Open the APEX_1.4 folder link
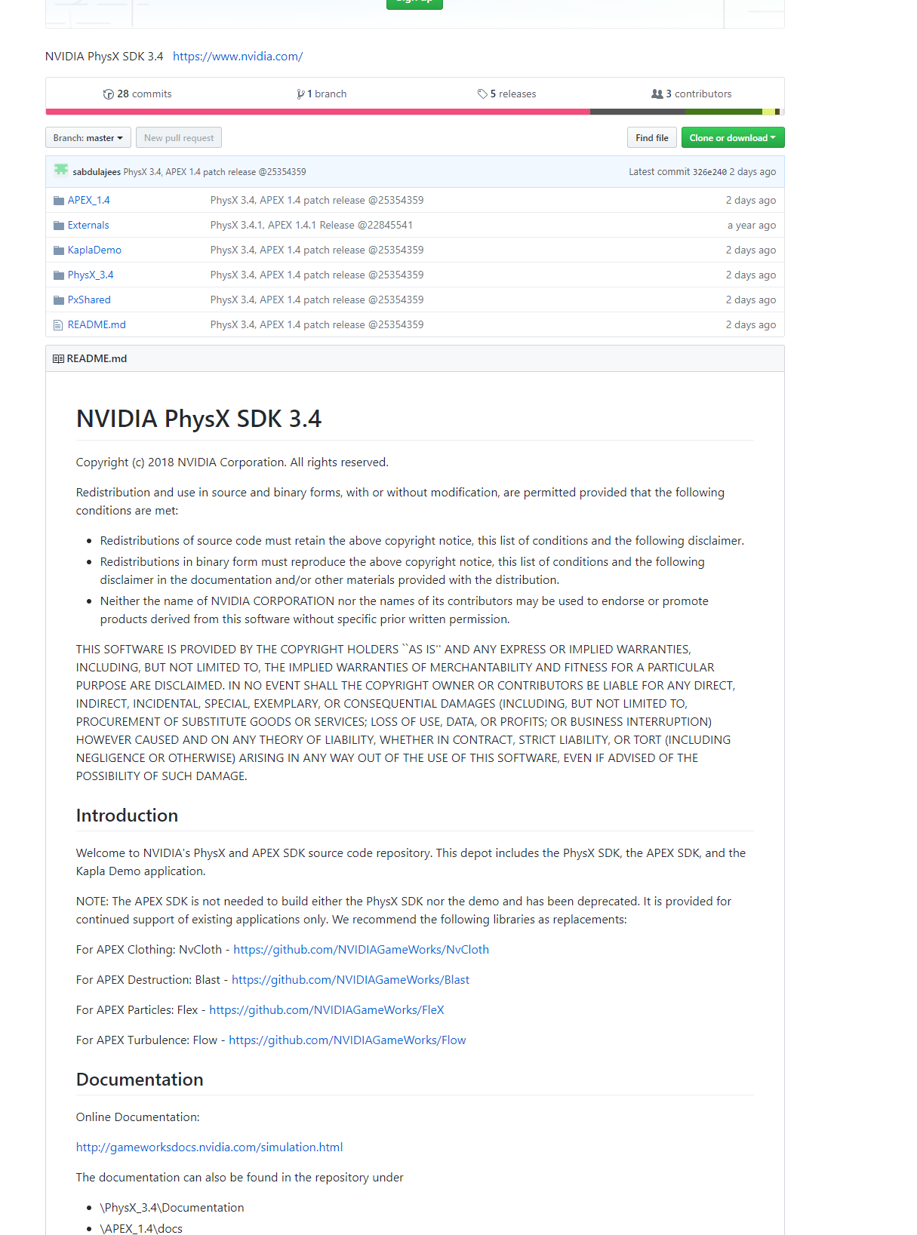This screenshot has height=1235, width=917. point(89,201)
